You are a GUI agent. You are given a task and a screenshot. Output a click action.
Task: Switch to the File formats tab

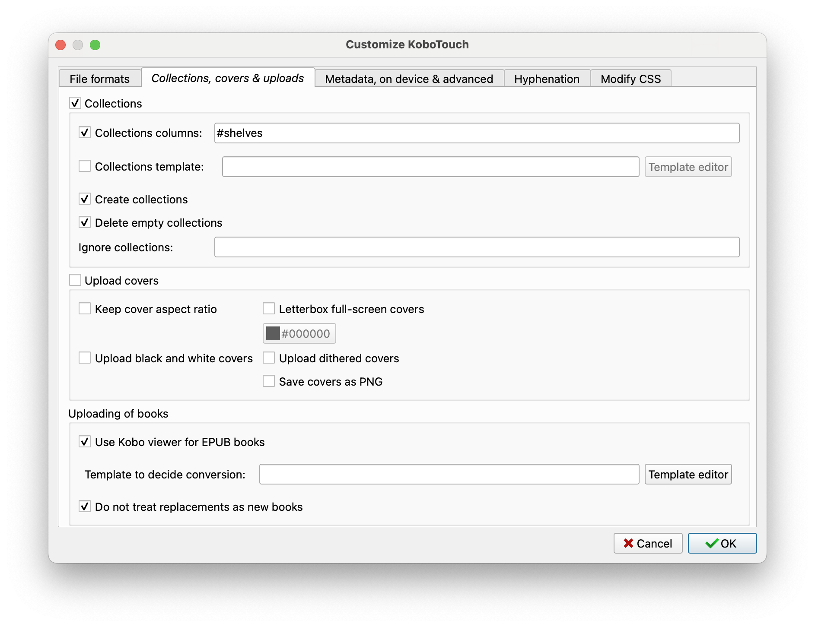(x=100, y=79)
